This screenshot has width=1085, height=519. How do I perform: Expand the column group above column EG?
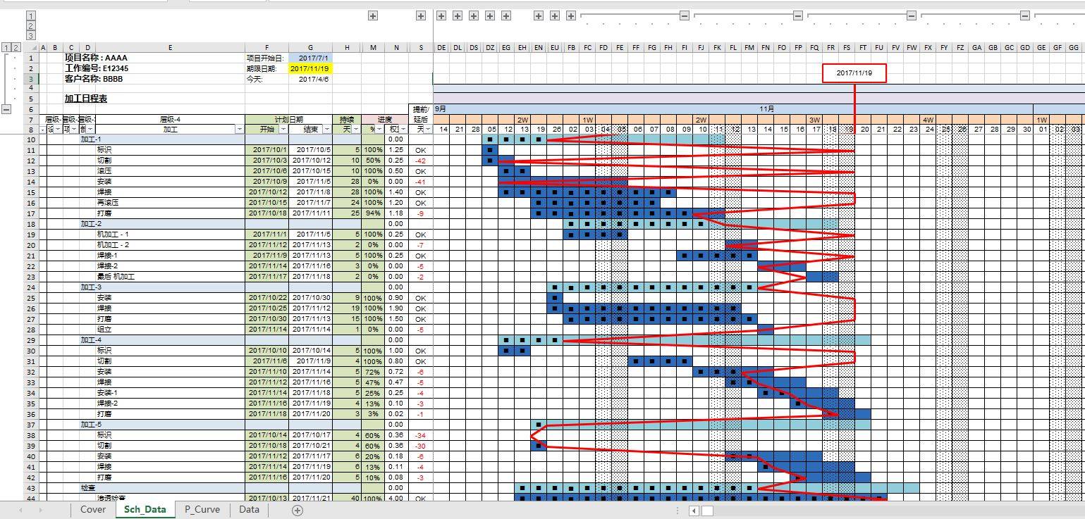pyautogui.click(x=506, y=15)
